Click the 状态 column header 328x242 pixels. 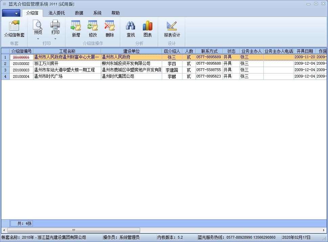click(231, 51)
